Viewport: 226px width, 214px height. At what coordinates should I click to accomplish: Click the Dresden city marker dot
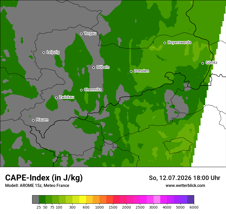click(131, 71)
